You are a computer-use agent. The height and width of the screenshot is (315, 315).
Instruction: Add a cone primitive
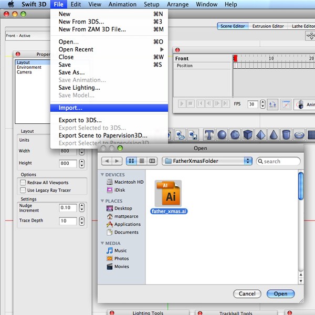click(x=273, y=135)
